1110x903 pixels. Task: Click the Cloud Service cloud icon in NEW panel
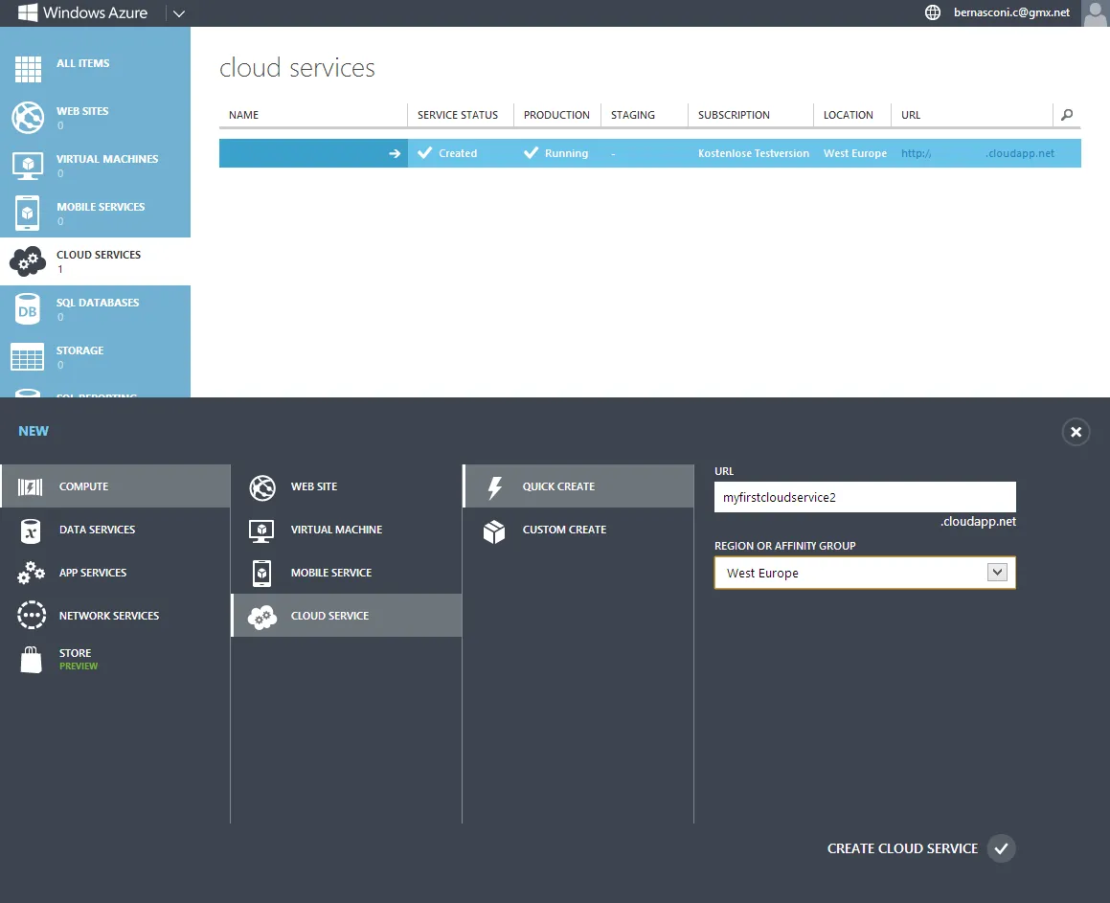point(261,617)
